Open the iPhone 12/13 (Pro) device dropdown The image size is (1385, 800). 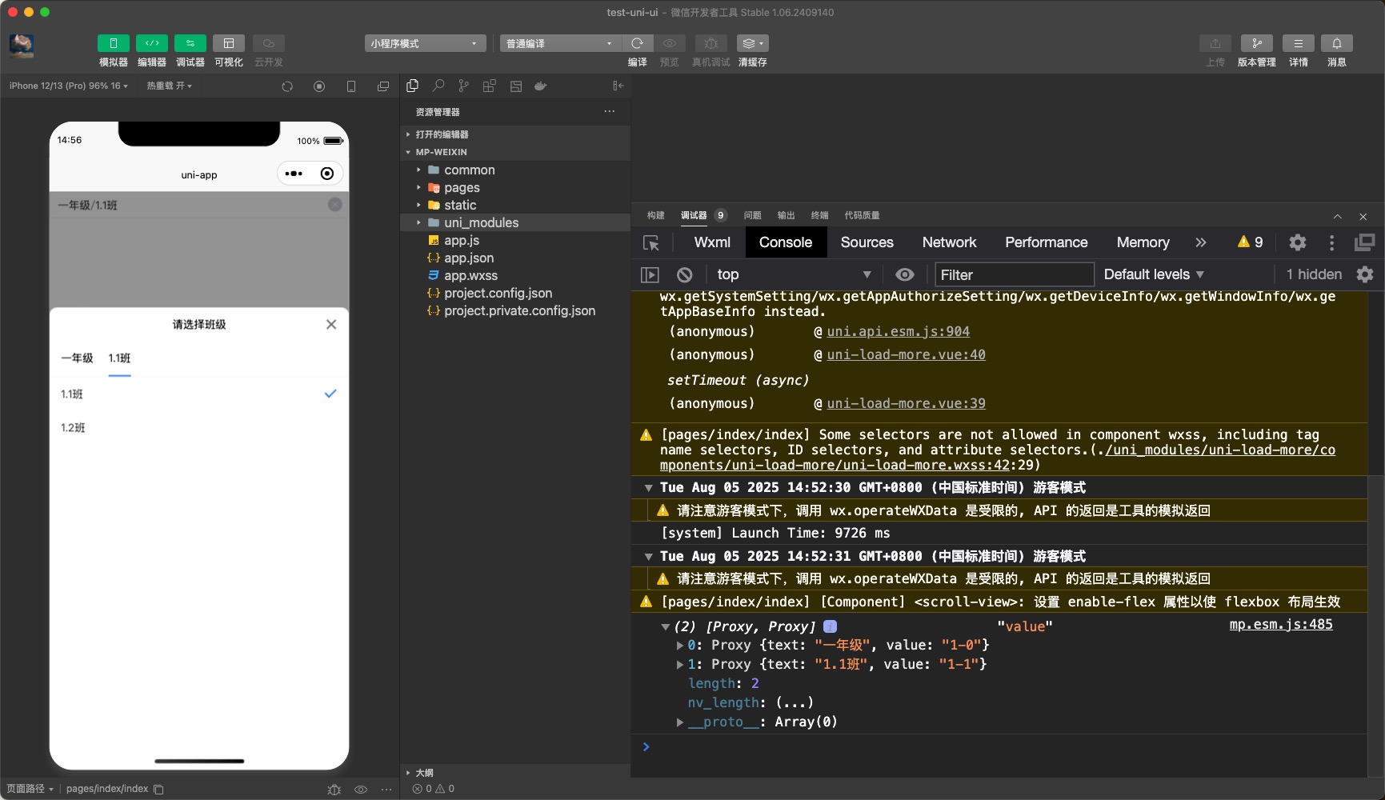[x=68, y=86]
